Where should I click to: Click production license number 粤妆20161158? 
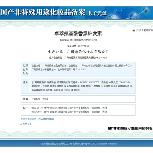[80, 69]
